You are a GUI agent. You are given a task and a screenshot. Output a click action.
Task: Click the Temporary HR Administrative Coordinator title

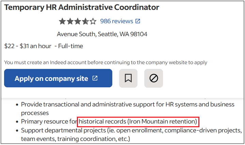pos(82,7)
